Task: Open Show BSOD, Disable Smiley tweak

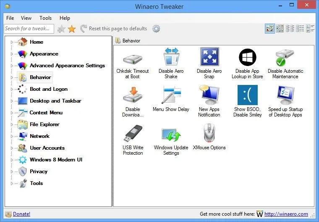Action: pyautogui.click(x=247, y=95)
